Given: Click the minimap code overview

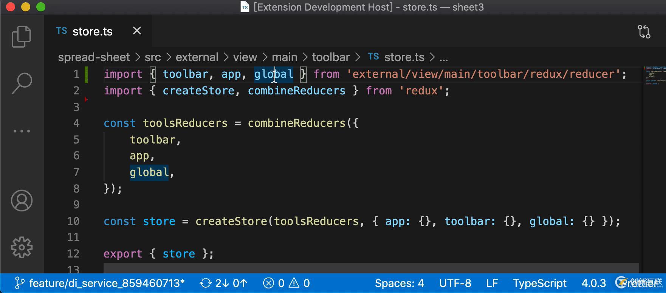Looking at the screenshot, I should click(x=654, y=76).
